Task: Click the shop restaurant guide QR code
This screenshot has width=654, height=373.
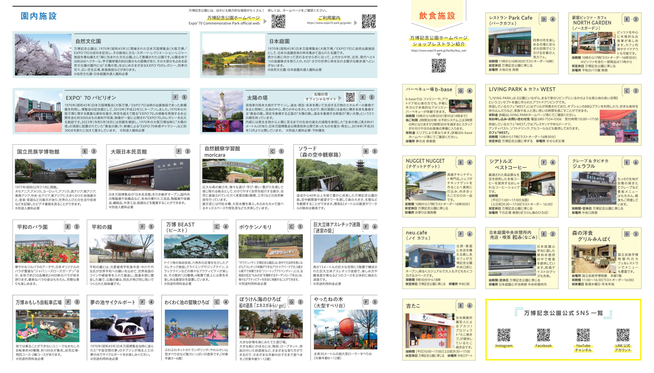Action: tap(438, 66)
